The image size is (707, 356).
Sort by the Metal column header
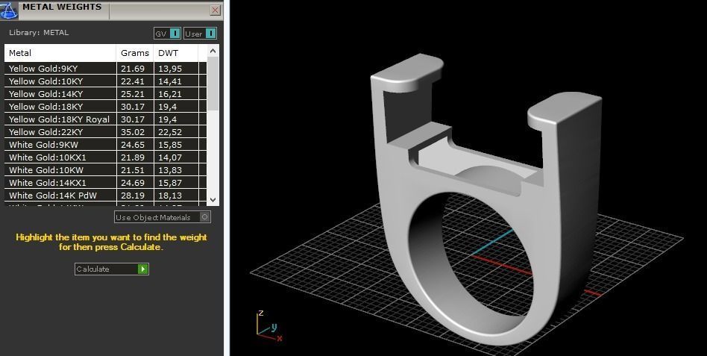(60, 53)
